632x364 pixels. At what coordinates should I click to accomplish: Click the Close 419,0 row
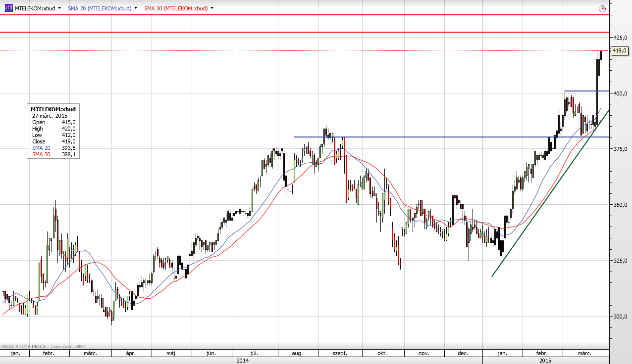point(53,141)
